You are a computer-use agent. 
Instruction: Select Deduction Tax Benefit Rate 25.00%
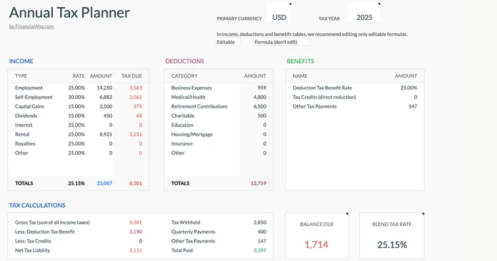click(409, 88)
